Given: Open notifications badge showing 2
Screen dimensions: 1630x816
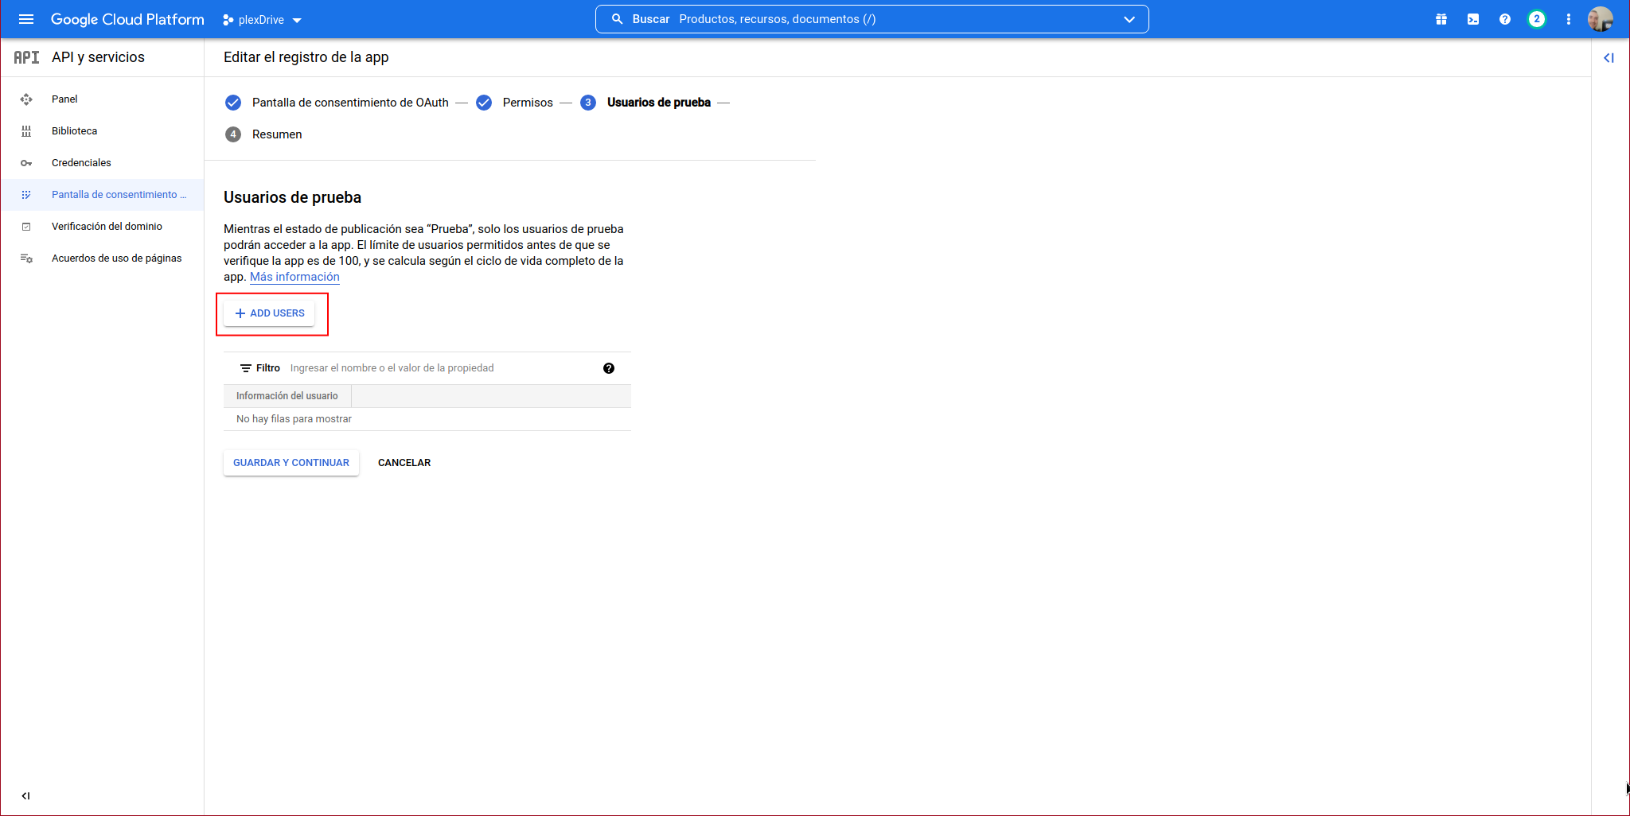Looking at the screenshot, I should click(1536, 19).
